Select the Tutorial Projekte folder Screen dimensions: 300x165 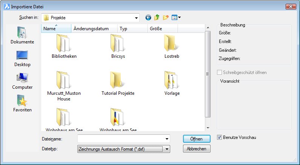118,83
